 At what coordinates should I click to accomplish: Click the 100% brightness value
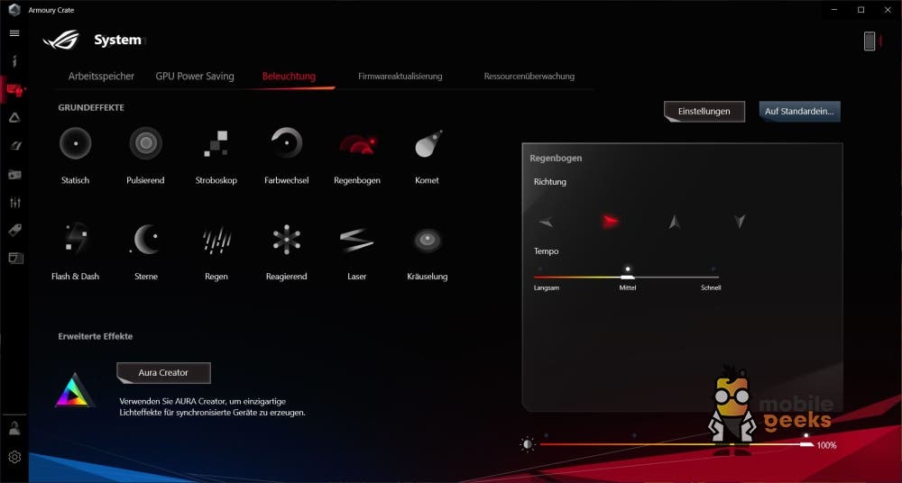(826, 445)
